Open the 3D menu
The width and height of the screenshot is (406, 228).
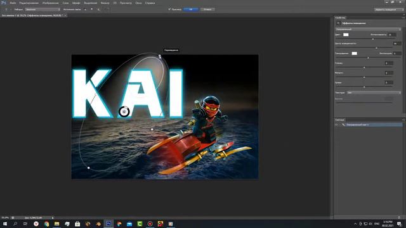point(115,3)
